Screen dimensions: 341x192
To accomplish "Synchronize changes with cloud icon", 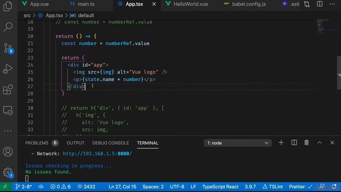I will (x=41, y=187).
